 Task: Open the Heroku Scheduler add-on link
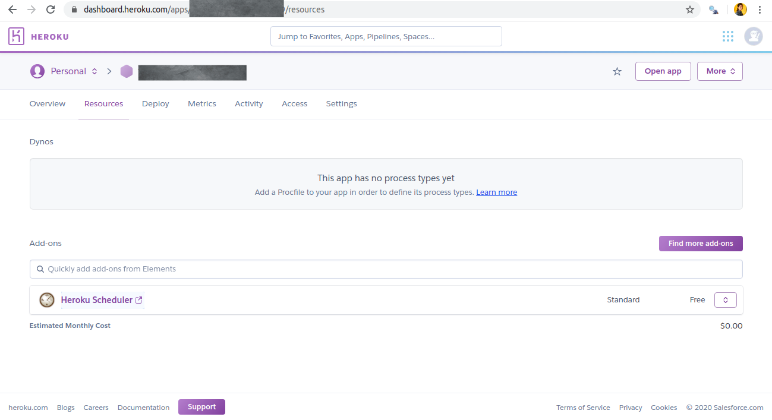(x=97, y=300)
